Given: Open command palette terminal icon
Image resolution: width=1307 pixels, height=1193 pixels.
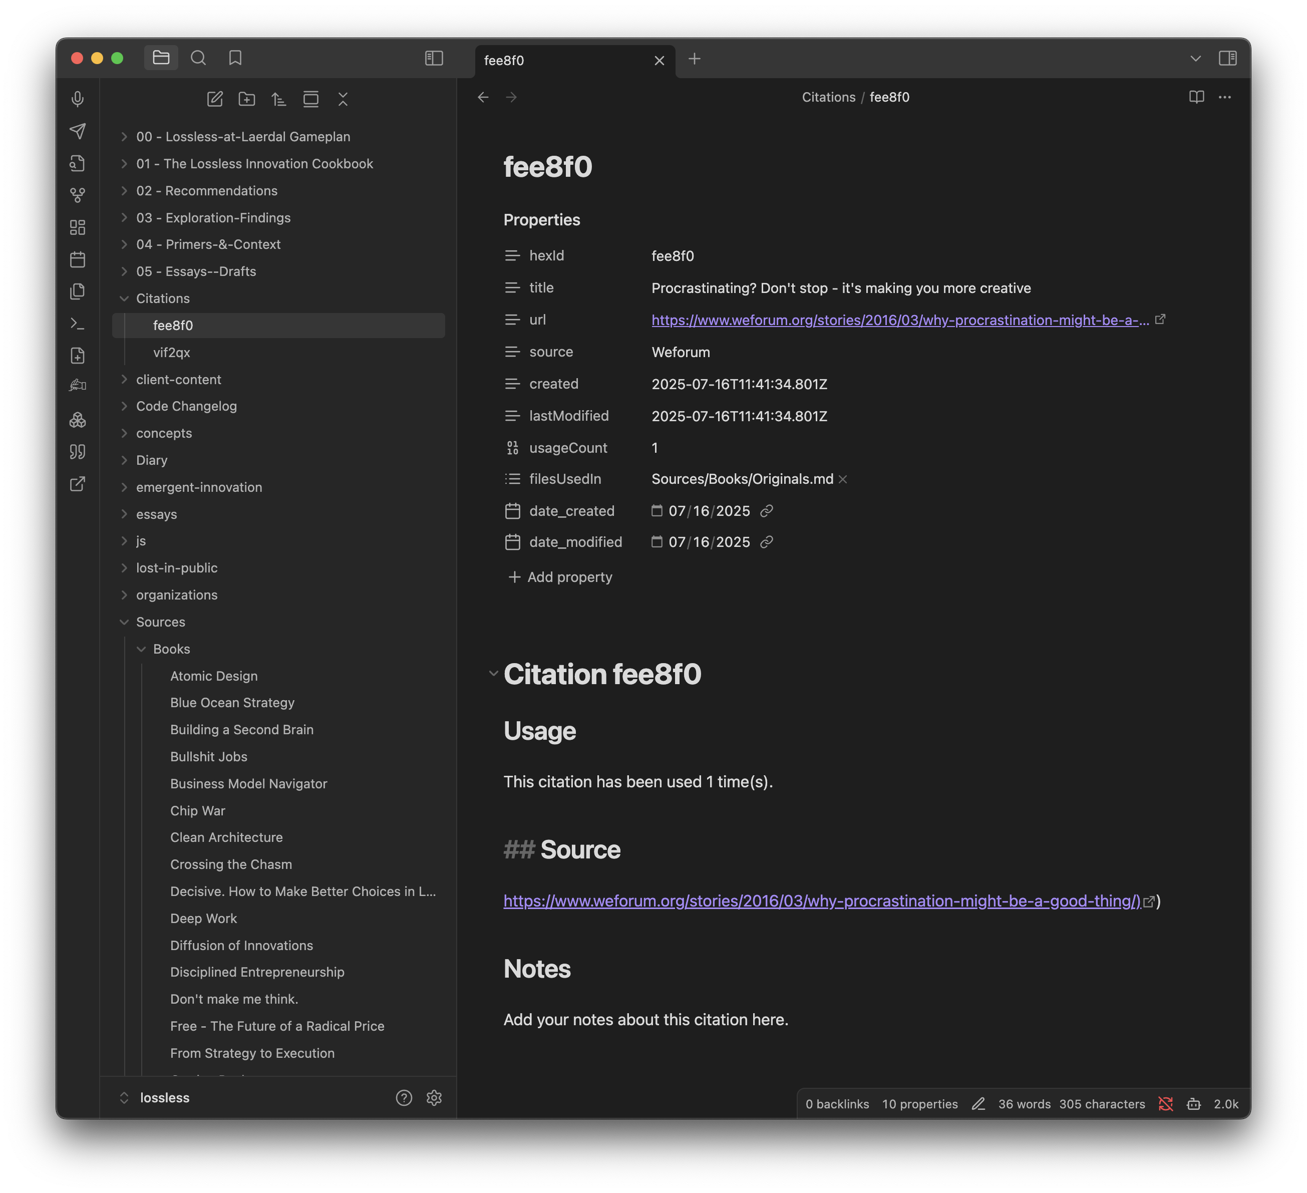Looking at the screenshot, I should [x=77, y=323].
